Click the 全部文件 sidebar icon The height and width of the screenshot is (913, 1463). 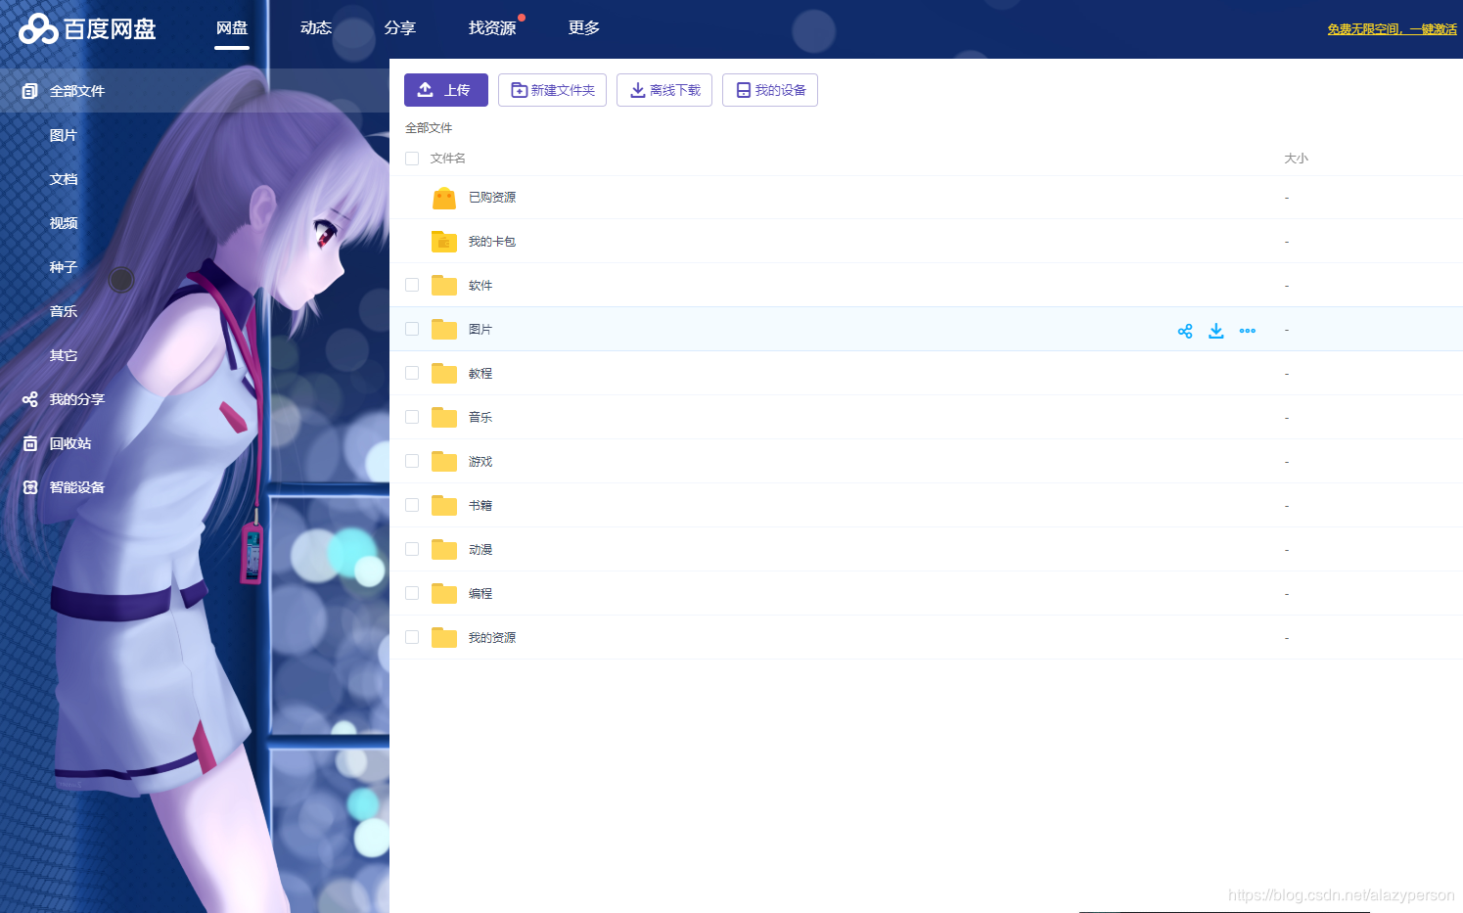coord(30,91)
